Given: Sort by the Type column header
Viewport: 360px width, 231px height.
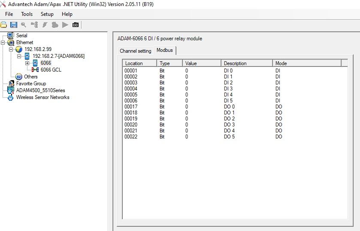Looking at the screenshot, I should point(169,63).
